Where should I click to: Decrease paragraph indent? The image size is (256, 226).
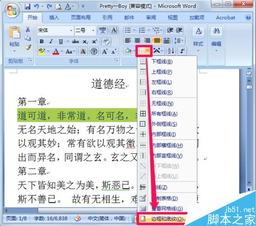(x=170, y=30)
